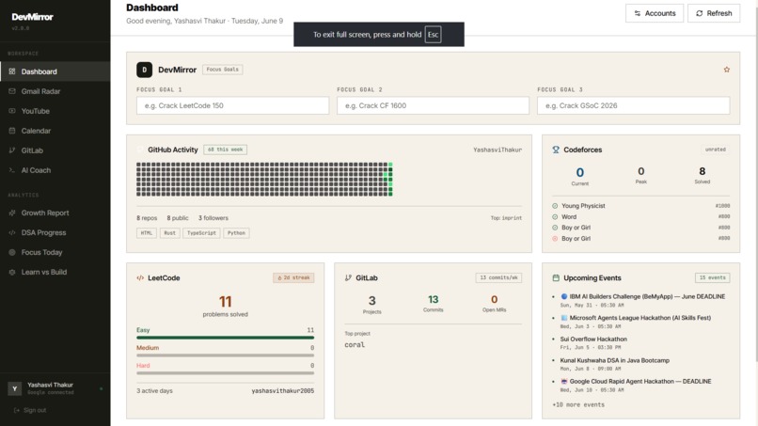Screen dimensions: 758x426
Task: Click the Gmail Radar envelope icon
Action: 12,91
